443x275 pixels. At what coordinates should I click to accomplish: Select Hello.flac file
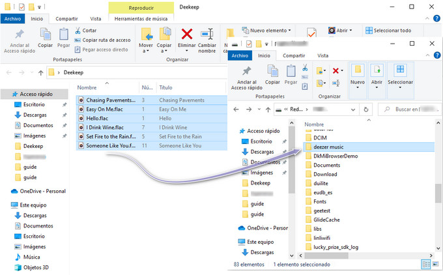151,118
